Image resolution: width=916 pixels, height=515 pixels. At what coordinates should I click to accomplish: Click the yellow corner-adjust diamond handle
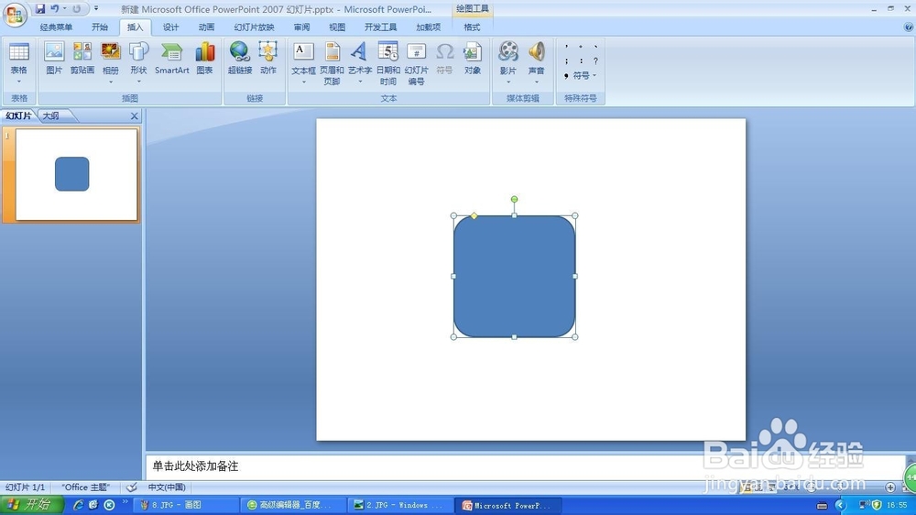474,216
